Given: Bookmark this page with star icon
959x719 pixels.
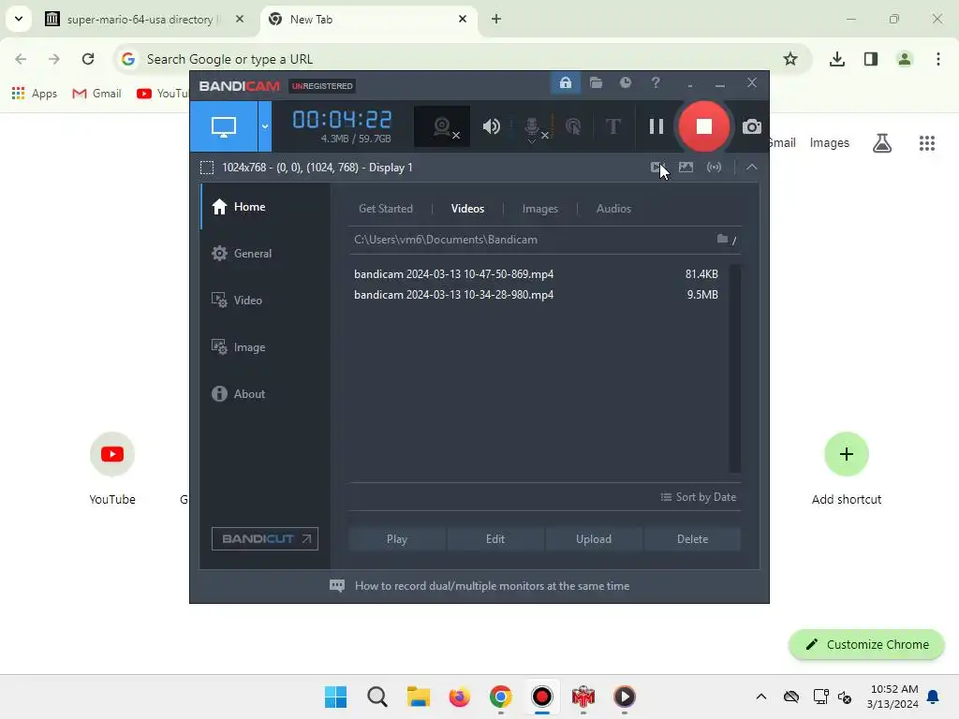Looking at the screenshot, I should point(790,59).
